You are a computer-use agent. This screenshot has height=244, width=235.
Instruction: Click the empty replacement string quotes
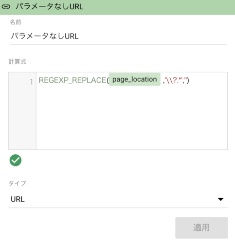(185, 79)
